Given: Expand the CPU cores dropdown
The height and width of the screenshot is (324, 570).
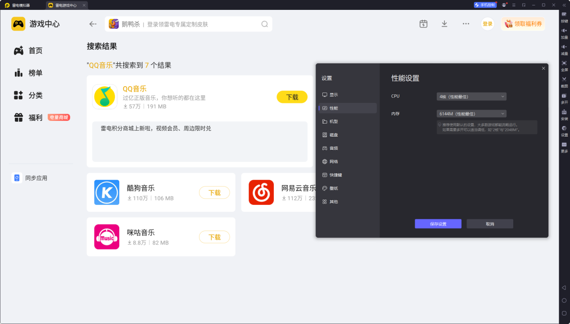Looking at the screenshot, I should click(471, 97).
